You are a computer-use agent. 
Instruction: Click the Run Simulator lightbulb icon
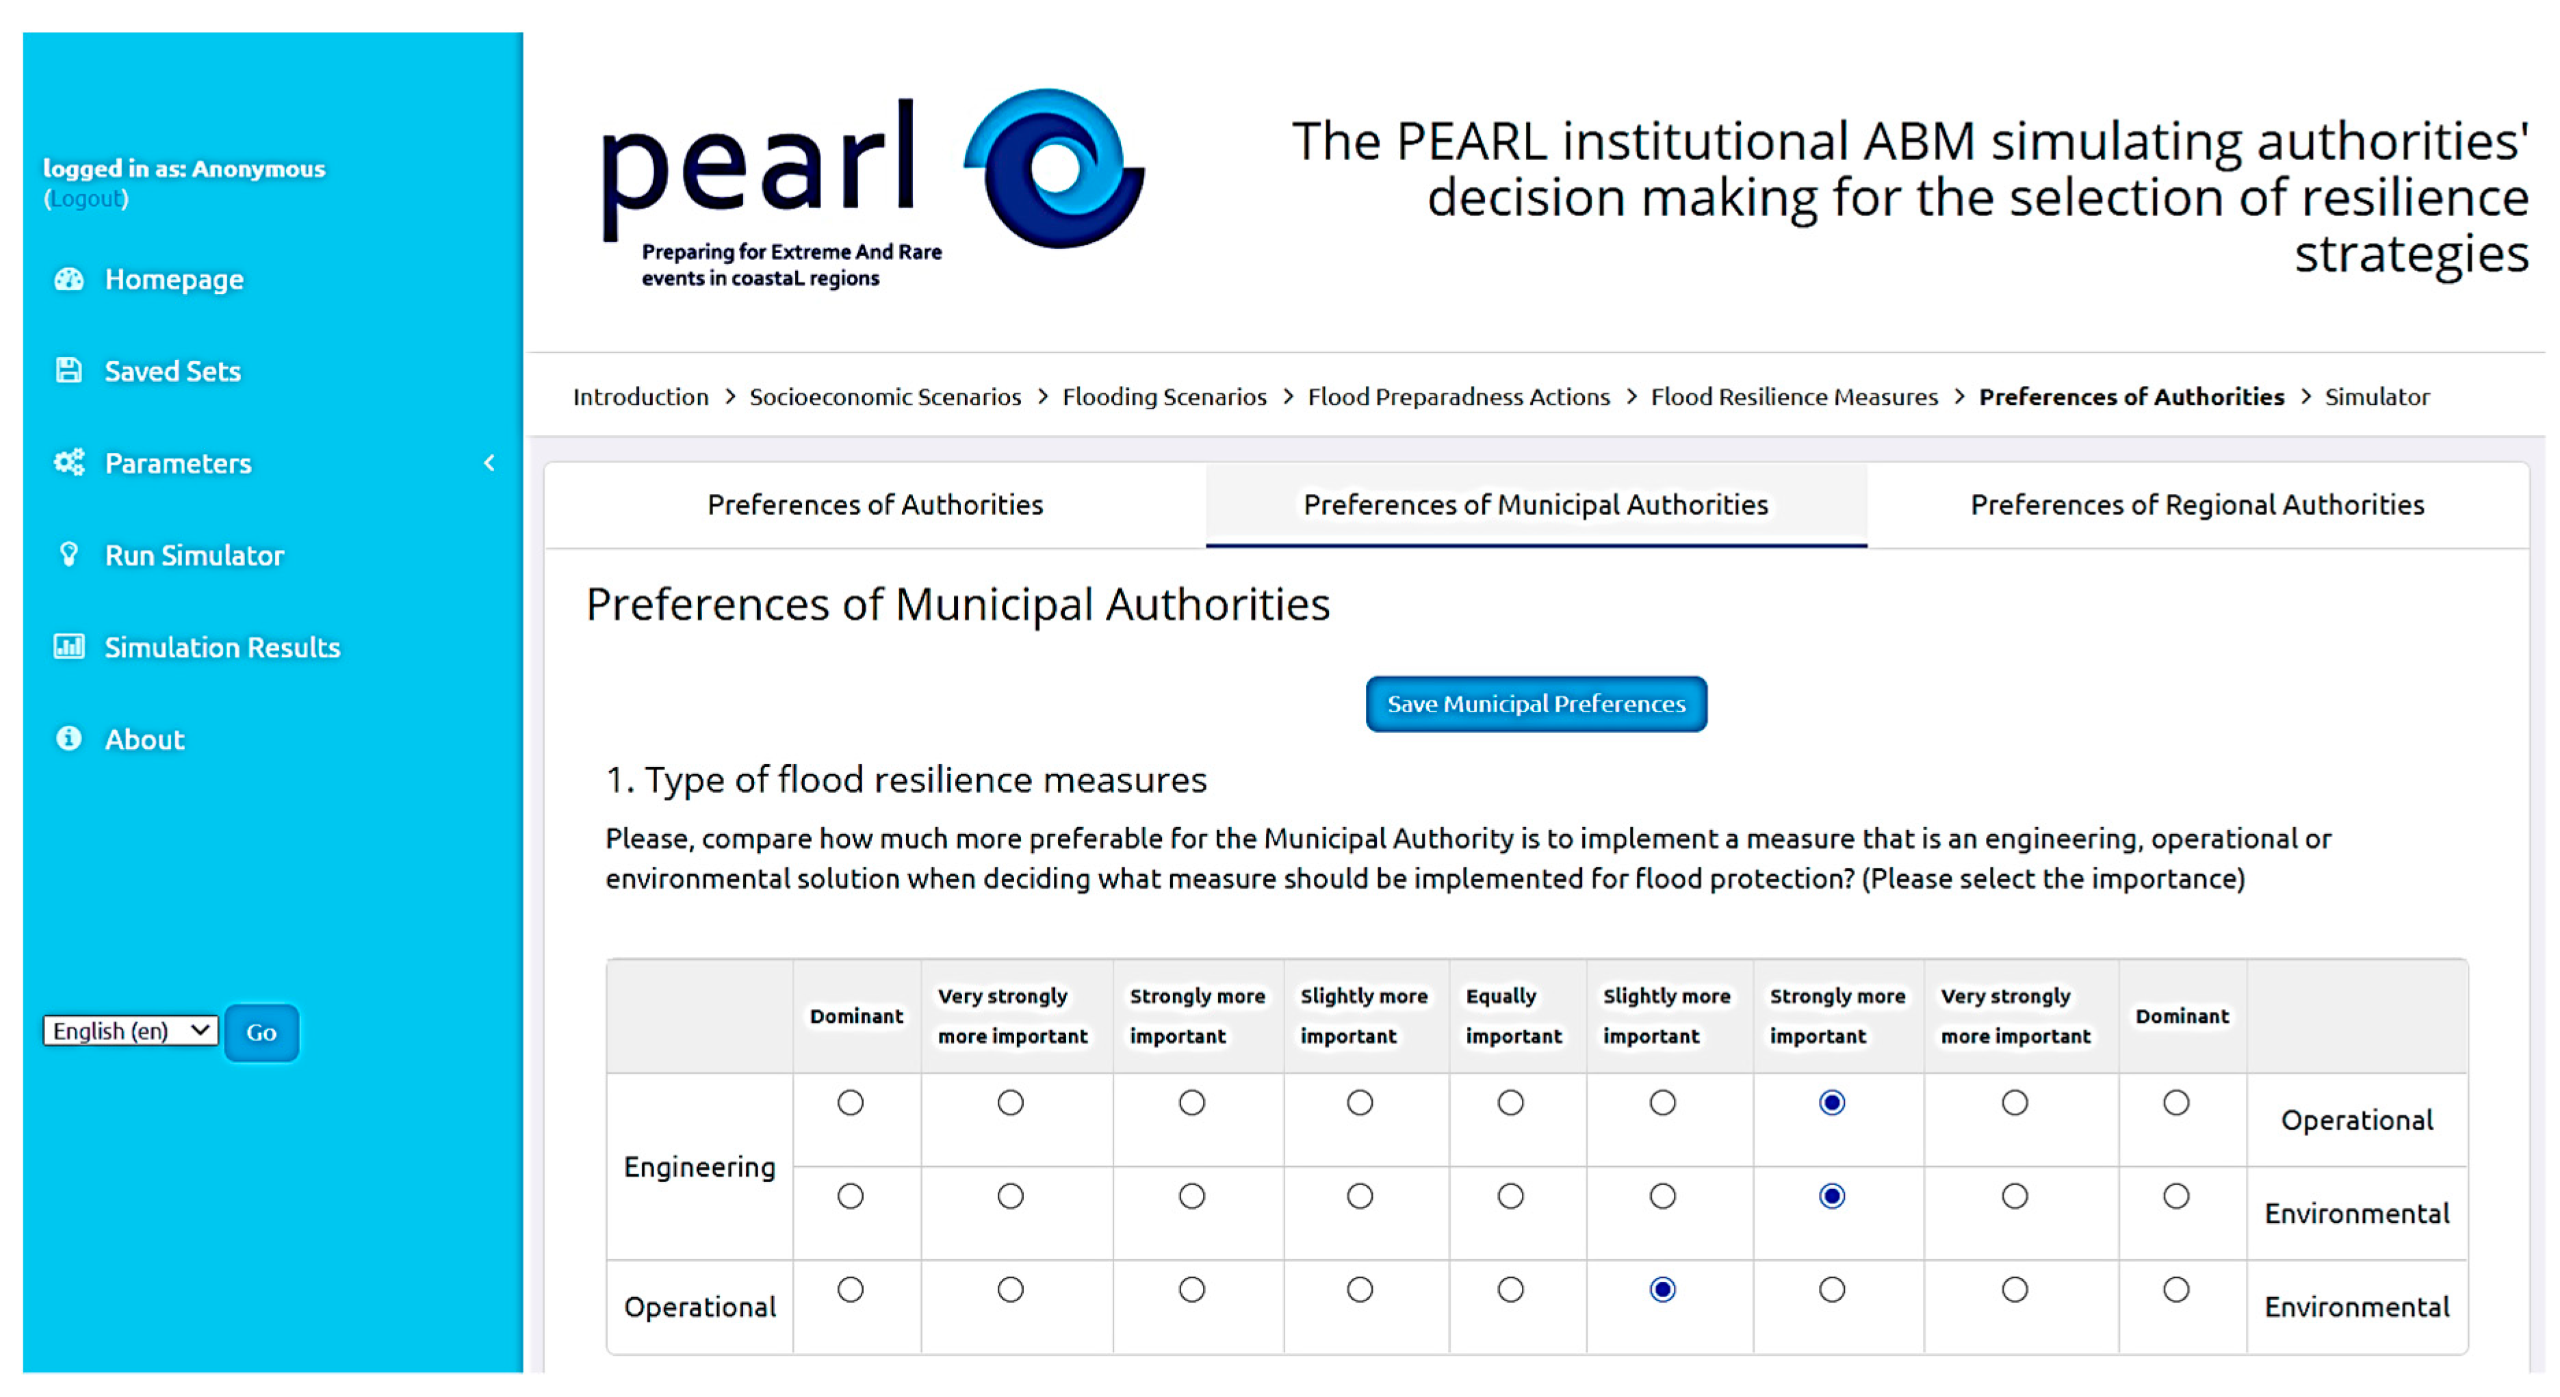tap(68, 554)
